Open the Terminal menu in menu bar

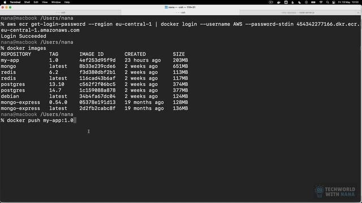click(15, 2)
